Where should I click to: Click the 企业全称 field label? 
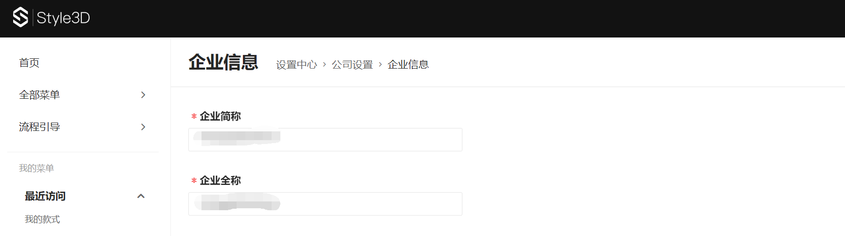[220, 181]
